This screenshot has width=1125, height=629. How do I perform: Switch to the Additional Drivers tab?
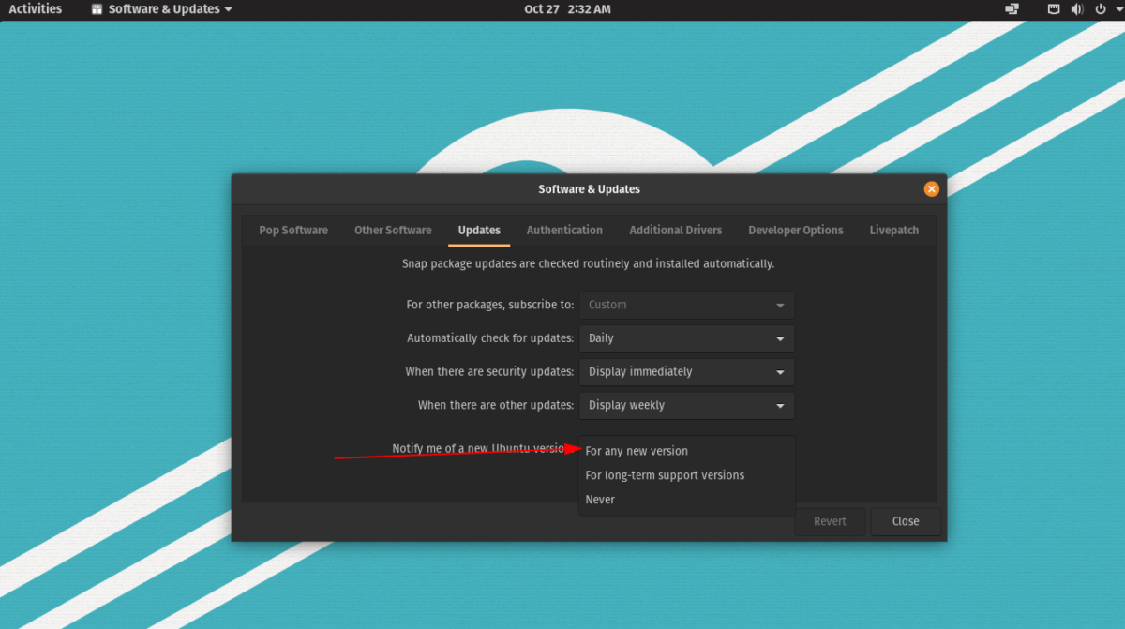point(675,230)
